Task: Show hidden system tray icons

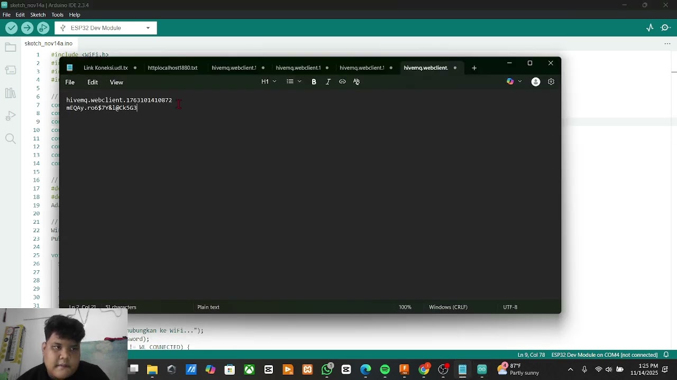Action: pos(570,369)
